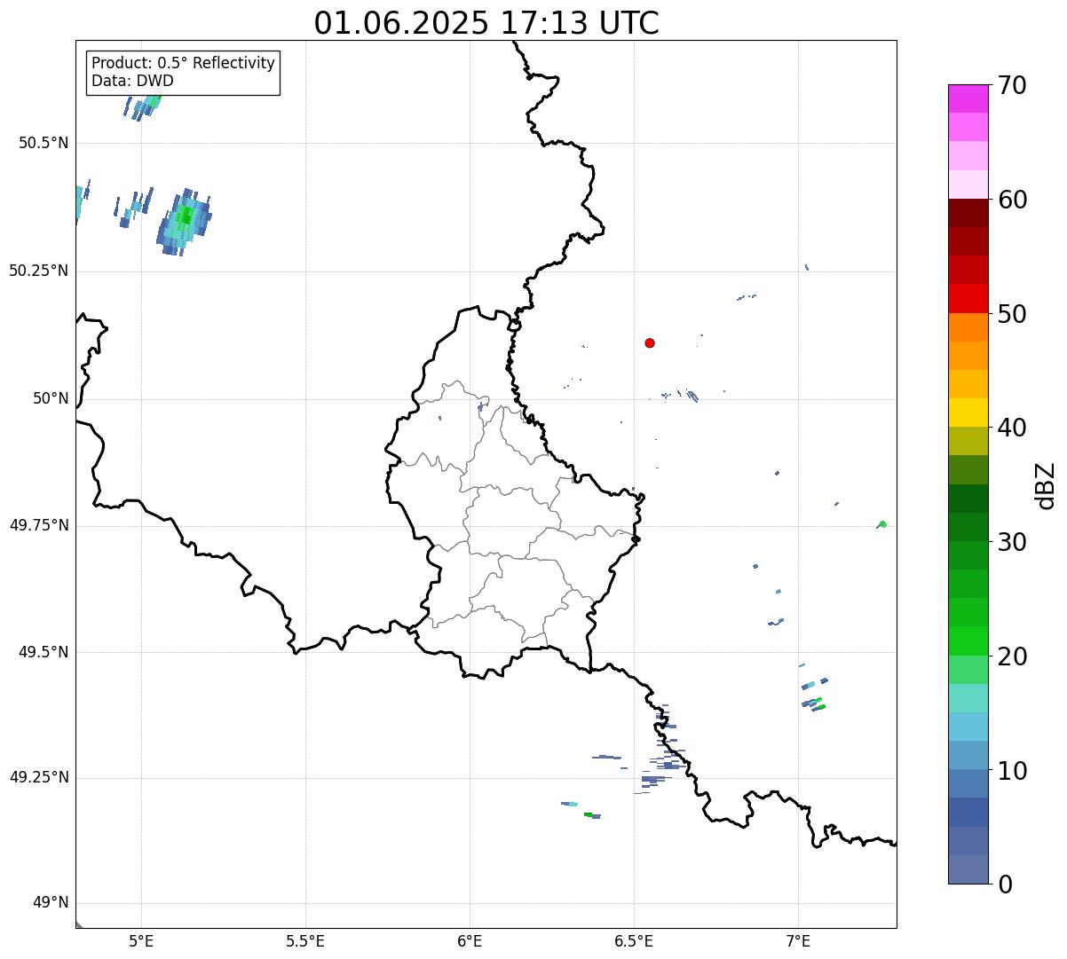Image resolution: width=1067 pixels, height=959 pixels.
Task: Click the colorbar tick label '20'
Action: click(1012, 656)
